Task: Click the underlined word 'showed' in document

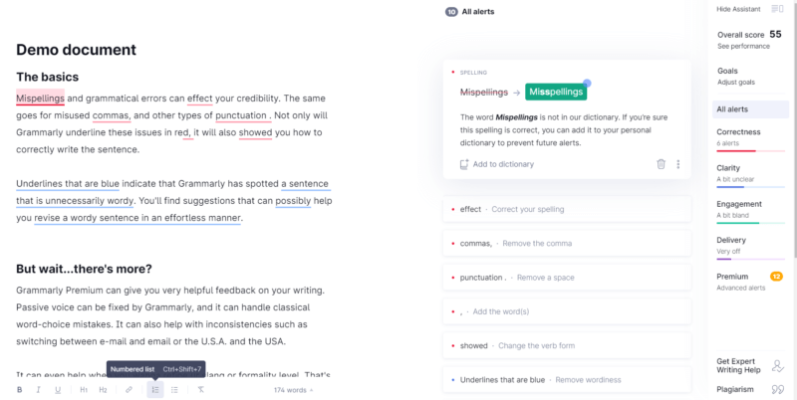Action: pyautogui.click(x=255, y=132)
